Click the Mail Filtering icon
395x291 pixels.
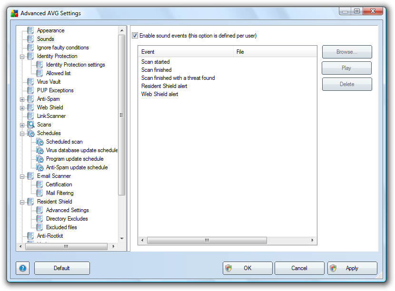point(39,193)
